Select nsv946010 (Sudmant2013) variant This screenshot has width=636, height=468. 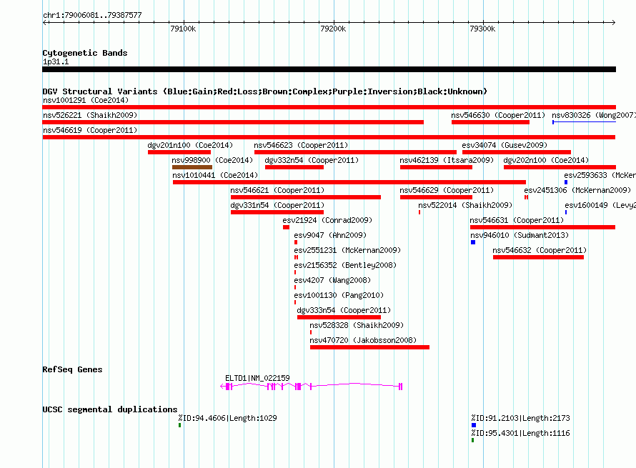(473, 242)
